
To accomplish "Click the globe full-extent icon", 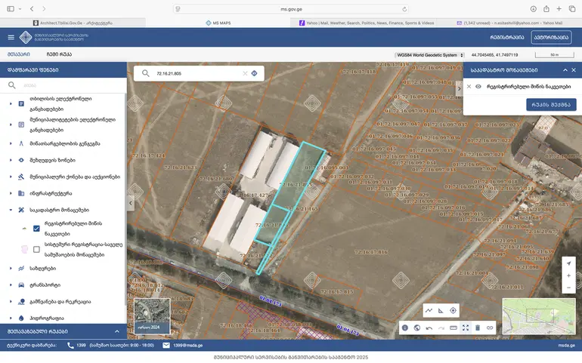I will click(417, 328).
